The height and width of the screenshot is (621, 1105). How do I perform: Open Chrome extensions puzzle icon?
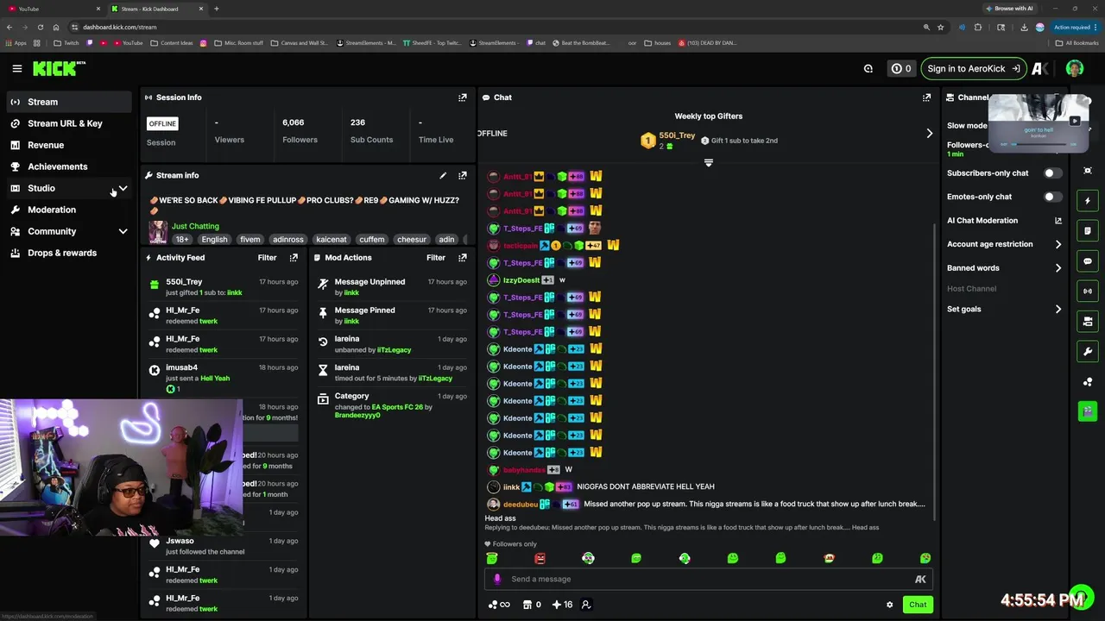point(978,27)
